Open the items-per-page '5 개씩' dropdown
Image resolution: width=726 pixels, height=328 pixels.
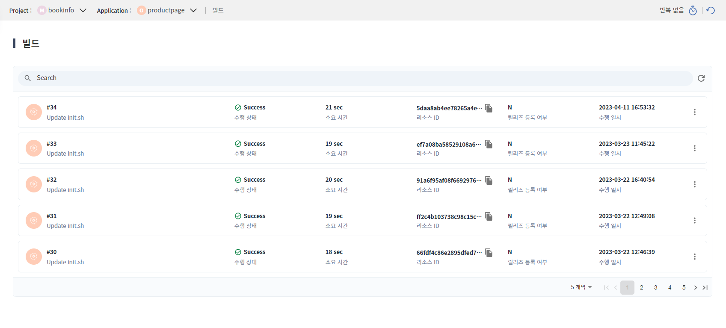(x=581, y=287)
